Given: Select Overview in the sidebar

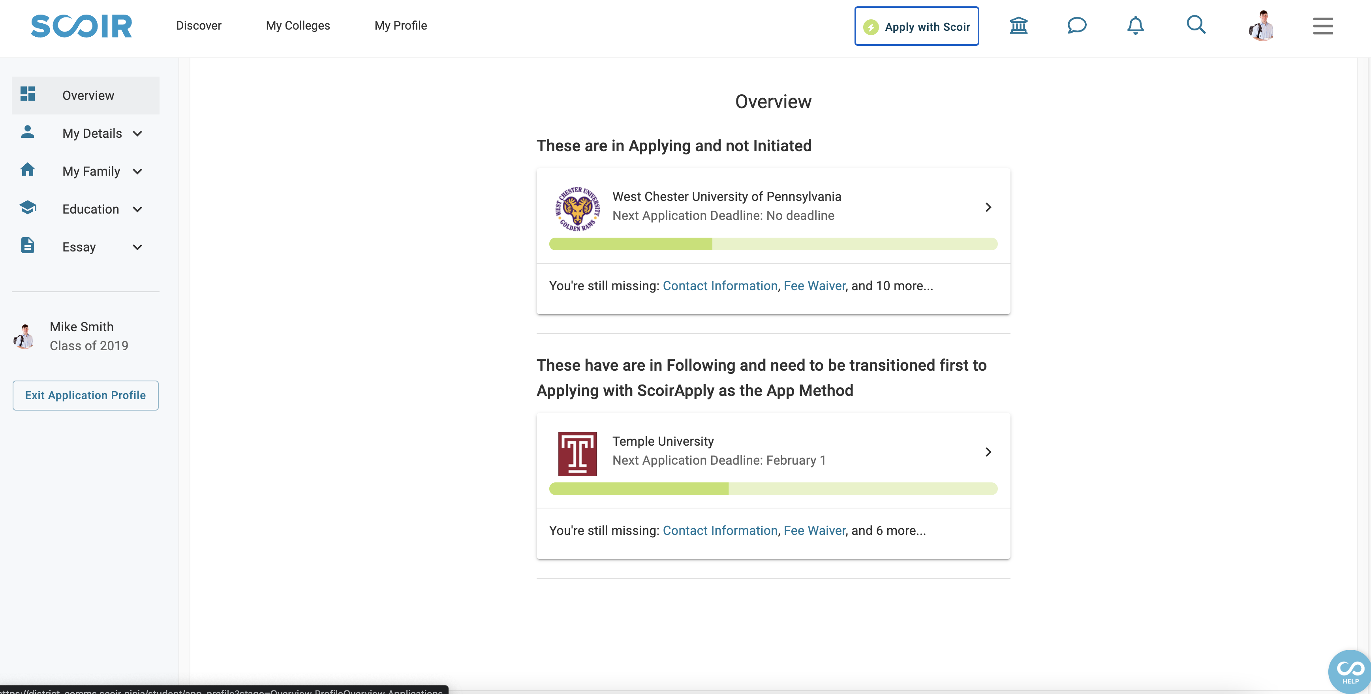Looking at the screenshot, I should (86, 95).
